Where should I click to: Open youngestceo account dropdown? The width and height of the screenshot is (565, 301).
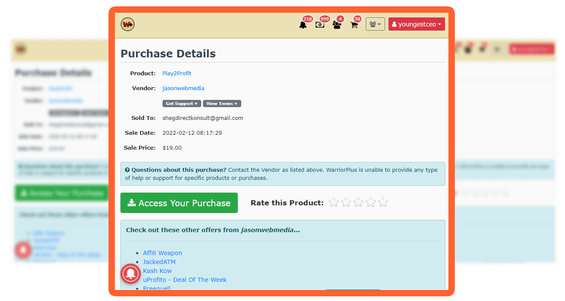417,24
